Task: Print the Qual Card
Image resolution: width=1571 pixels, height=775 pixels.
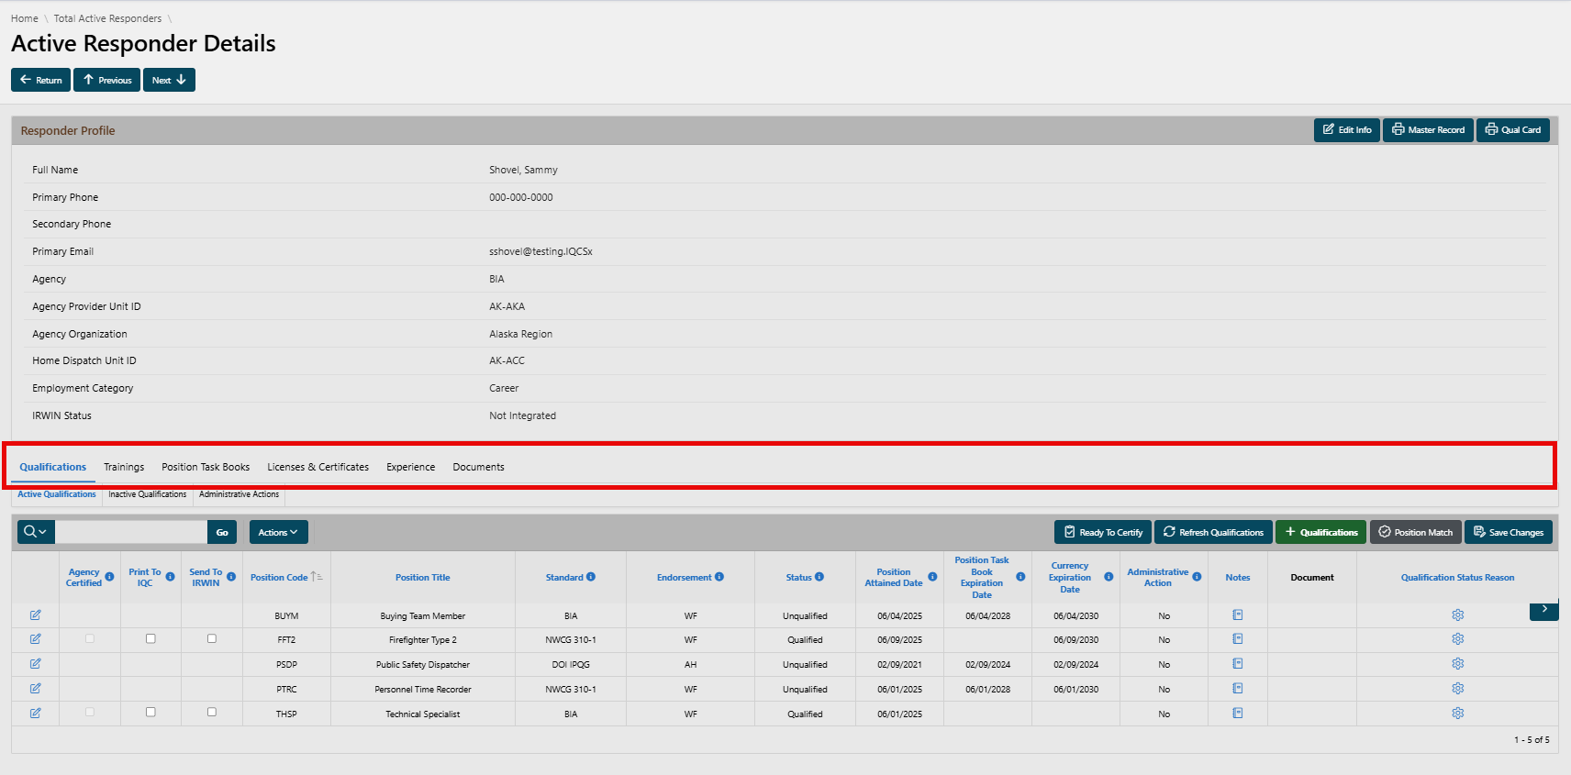Action: 1513,130
